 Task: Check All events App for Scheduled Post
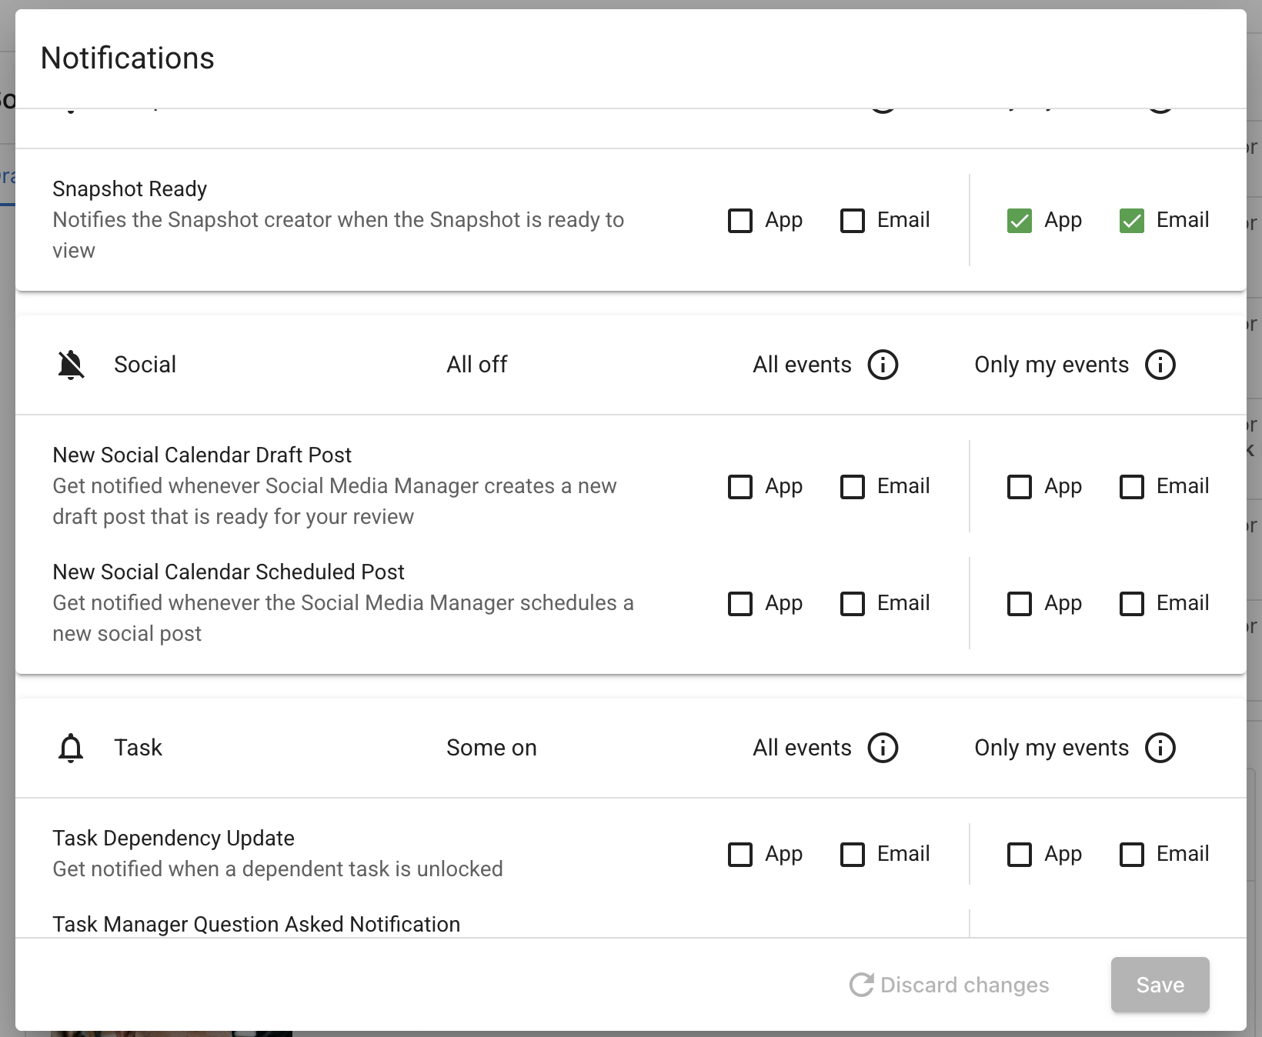pos(740,604)
